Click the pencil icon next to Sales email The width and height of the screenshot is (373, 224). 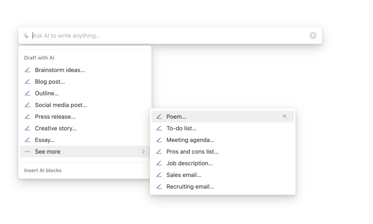[x=159, y=175]
